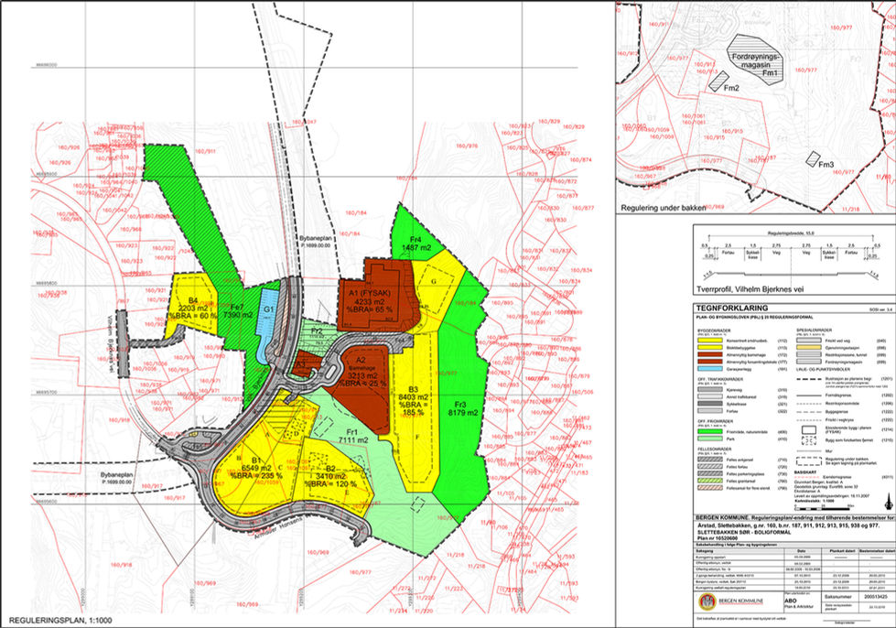Click the Fordrøyningsmagasin Fm1 hatched area
The width and height of the screenshot is (896, 628).
click(755, 60)
